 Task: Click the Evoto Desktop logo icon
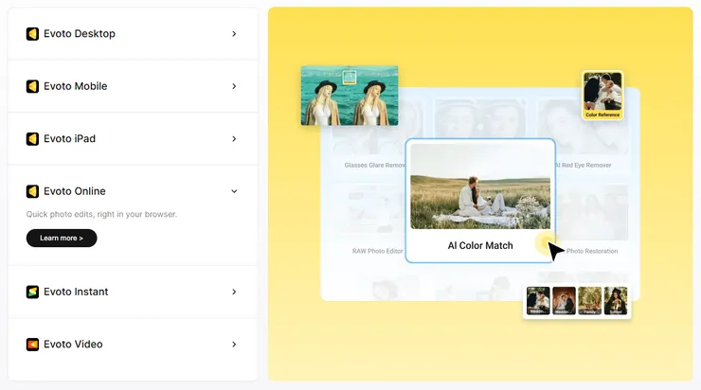point(32,34)
